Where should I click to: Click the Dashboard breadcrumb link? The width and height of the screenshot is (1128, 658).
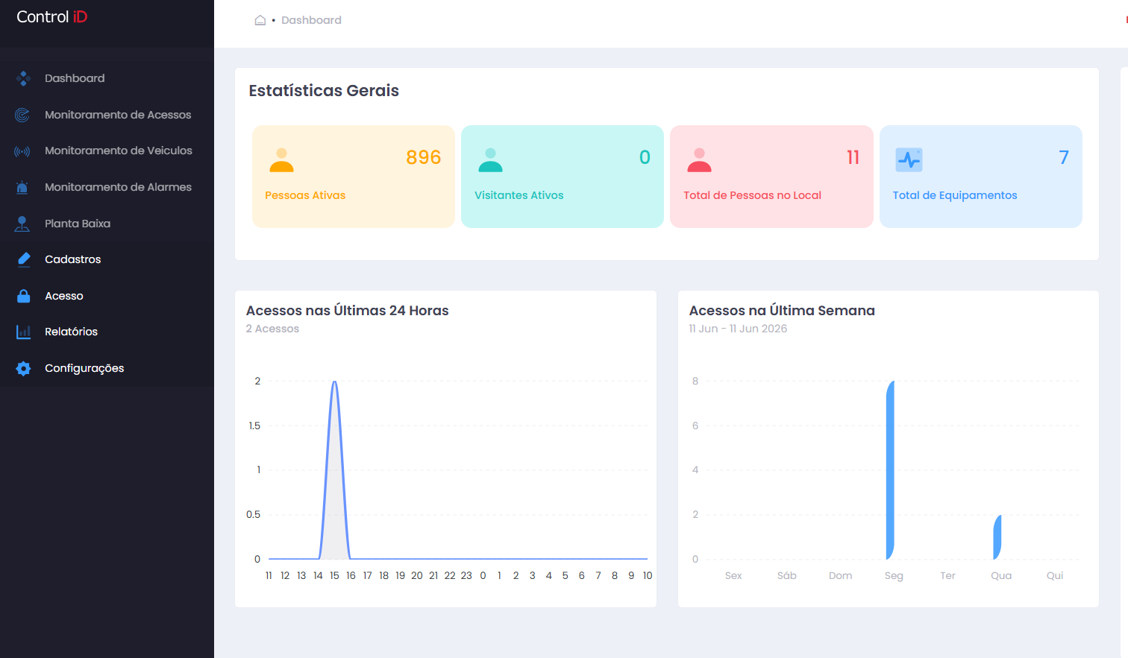tap(311, 20)
